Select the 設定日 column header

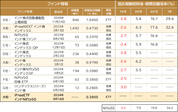(x=58, y=12)
